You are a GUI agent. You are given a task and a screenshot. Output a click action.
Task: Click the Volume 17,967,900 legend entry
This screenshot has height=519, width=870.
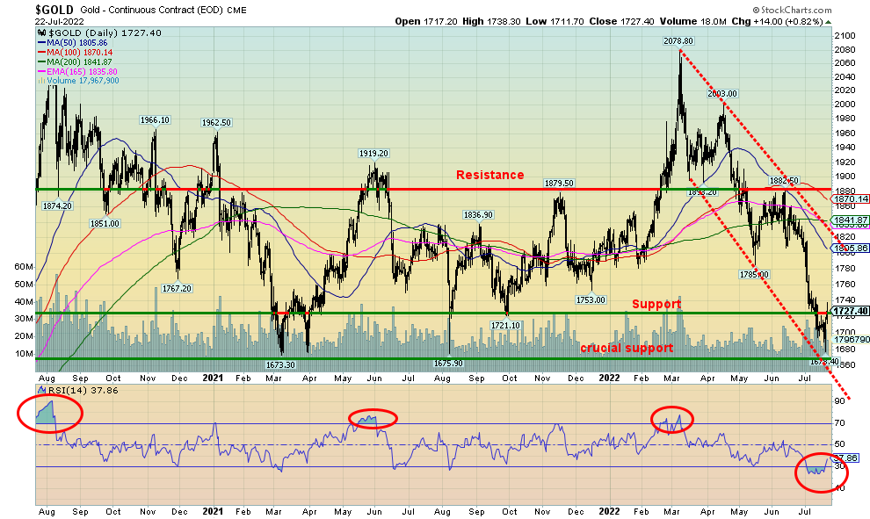coord(83,81)
